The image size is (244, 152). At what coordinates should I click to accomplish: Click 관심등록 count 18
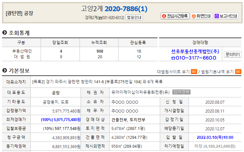[x=139, y=51]
